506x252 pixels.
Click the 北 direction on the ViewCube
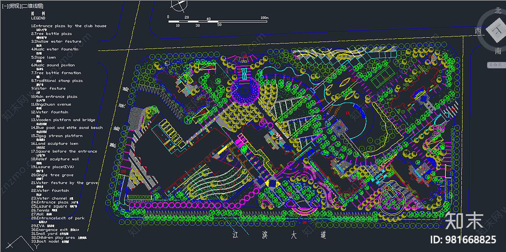click(x=498, y=11)
